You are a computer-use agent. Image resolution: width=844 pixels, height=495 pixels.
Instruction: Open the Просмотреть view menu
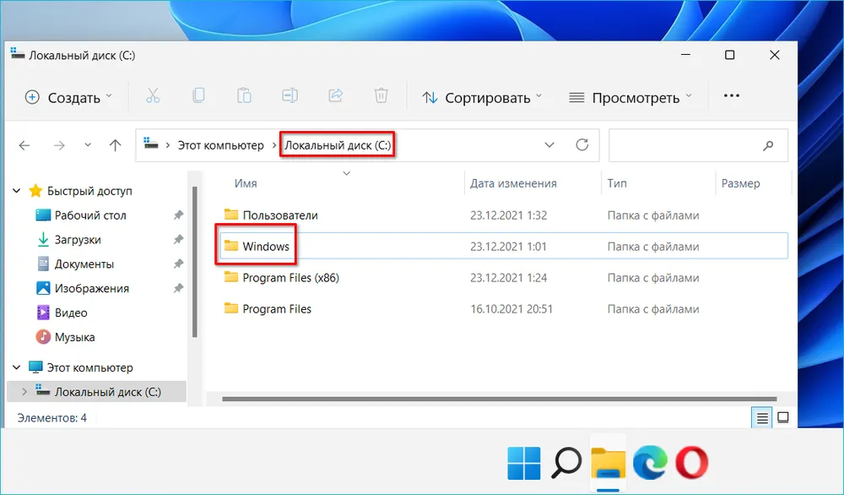(x=630, y=97)
